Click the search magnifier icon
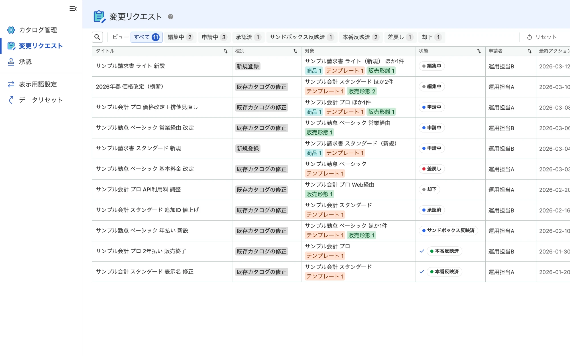Screen dimensions: 570x356 pyautogui.click(x=97, y=37)
